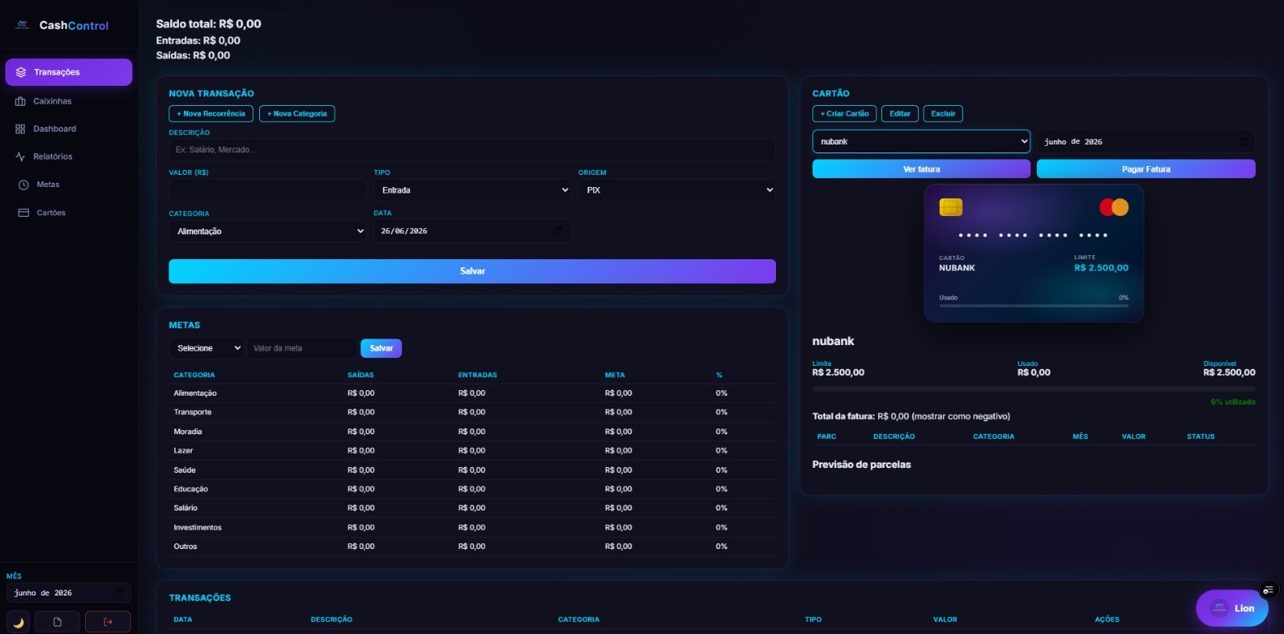Click the Dashboard grid icon
The height and width of the screenshot is (634, 1284).
(21, 129)
